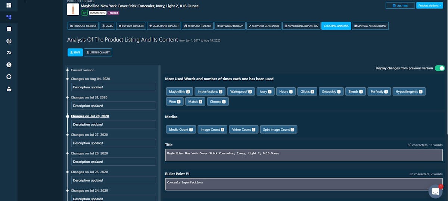Open Changes on Aug 04, 2020
448x201 pixels.
[90, 79]
